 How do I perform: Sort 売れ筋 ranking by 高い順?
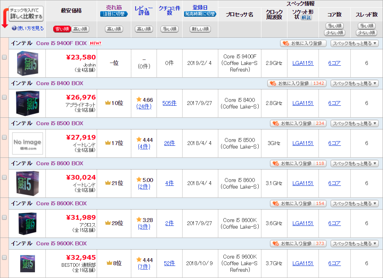(x=114, y=29)
